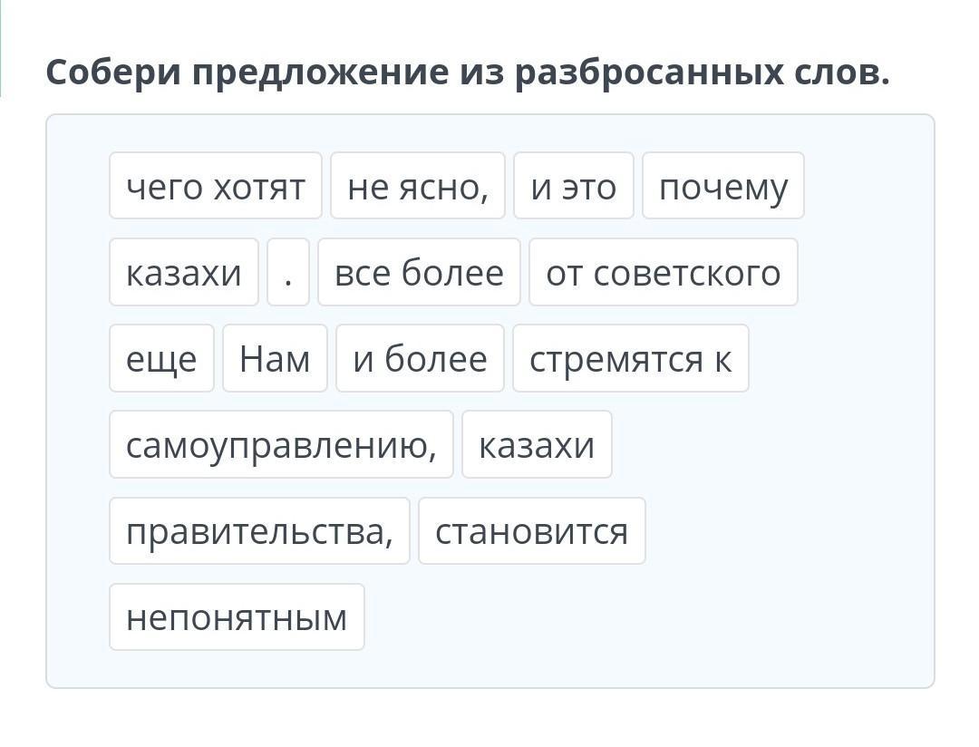Click the "еще" word tile
Viewport: 979px width, 747px height.
[161, 358]
